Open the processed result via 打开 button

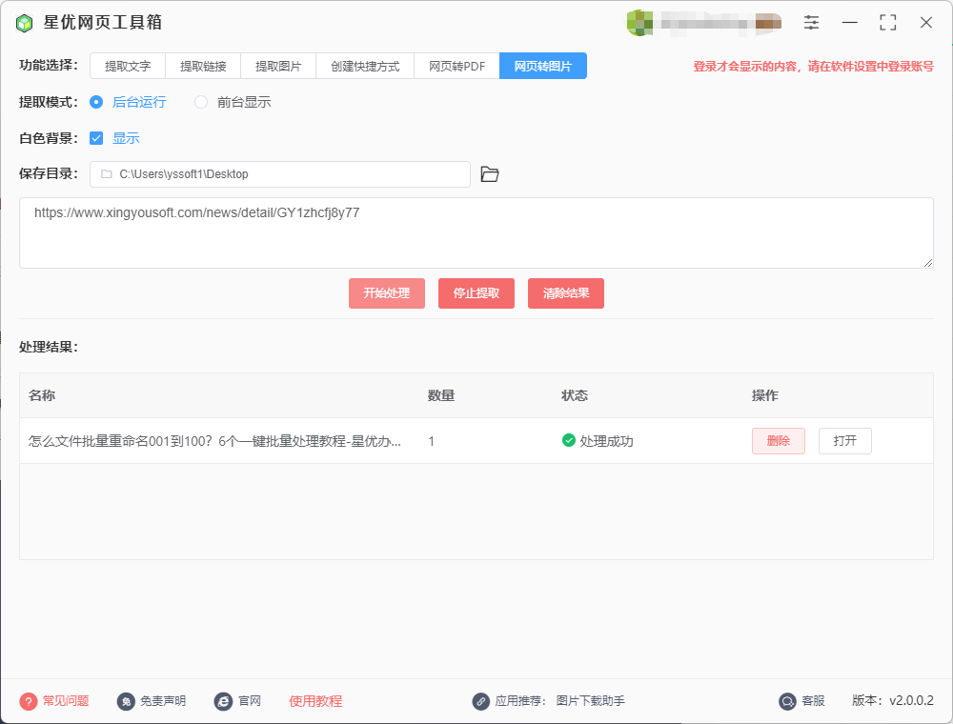844,441
